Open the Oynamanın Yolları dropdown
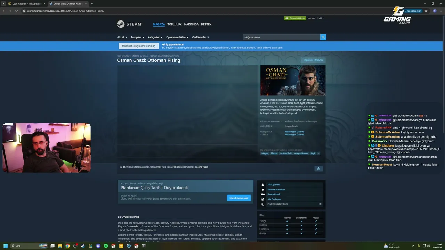The height and width of the screenshot is (250, 445). tap(177, 37)
